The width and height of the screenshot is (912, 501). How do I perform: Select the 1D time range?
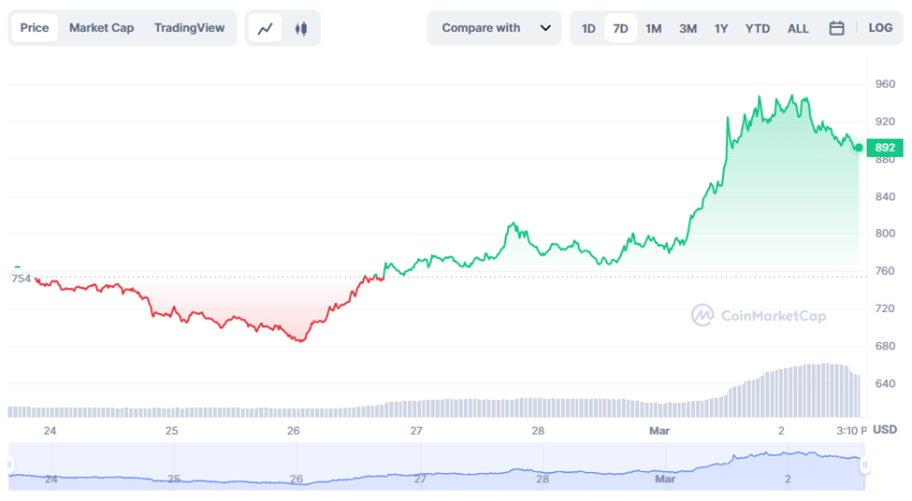588,28
